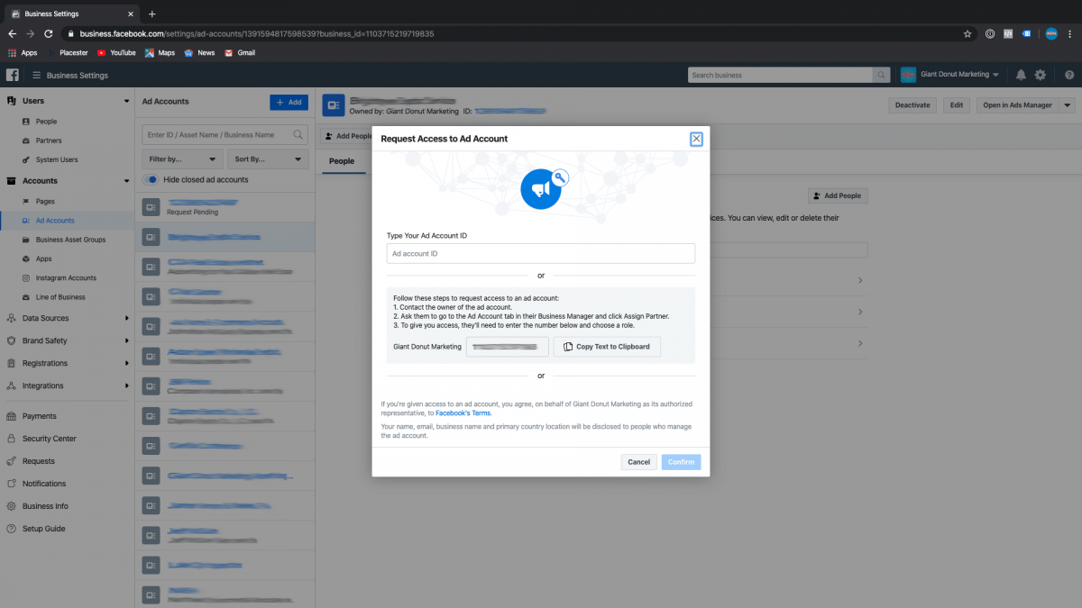Viewport: 1082px width, 608px height.
Task: Reload the browser page
Action: tap(48, 33)
